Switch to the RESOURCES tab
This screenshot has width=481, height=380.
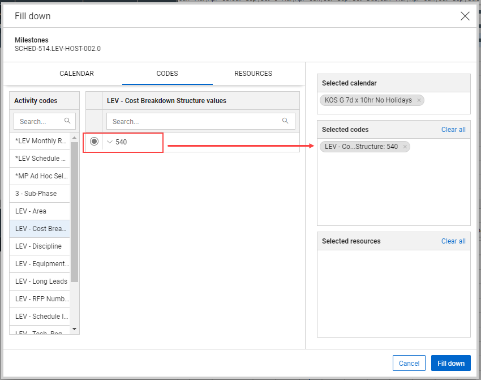coord(253,74)
